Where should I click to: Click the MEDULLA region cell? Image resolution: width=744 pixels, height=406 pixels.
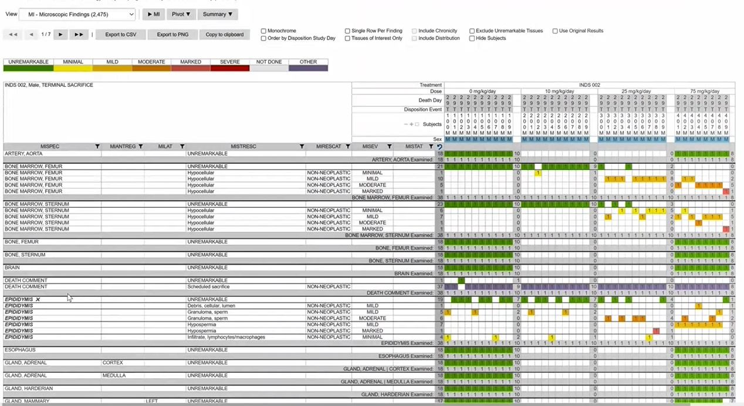point(123,375)
